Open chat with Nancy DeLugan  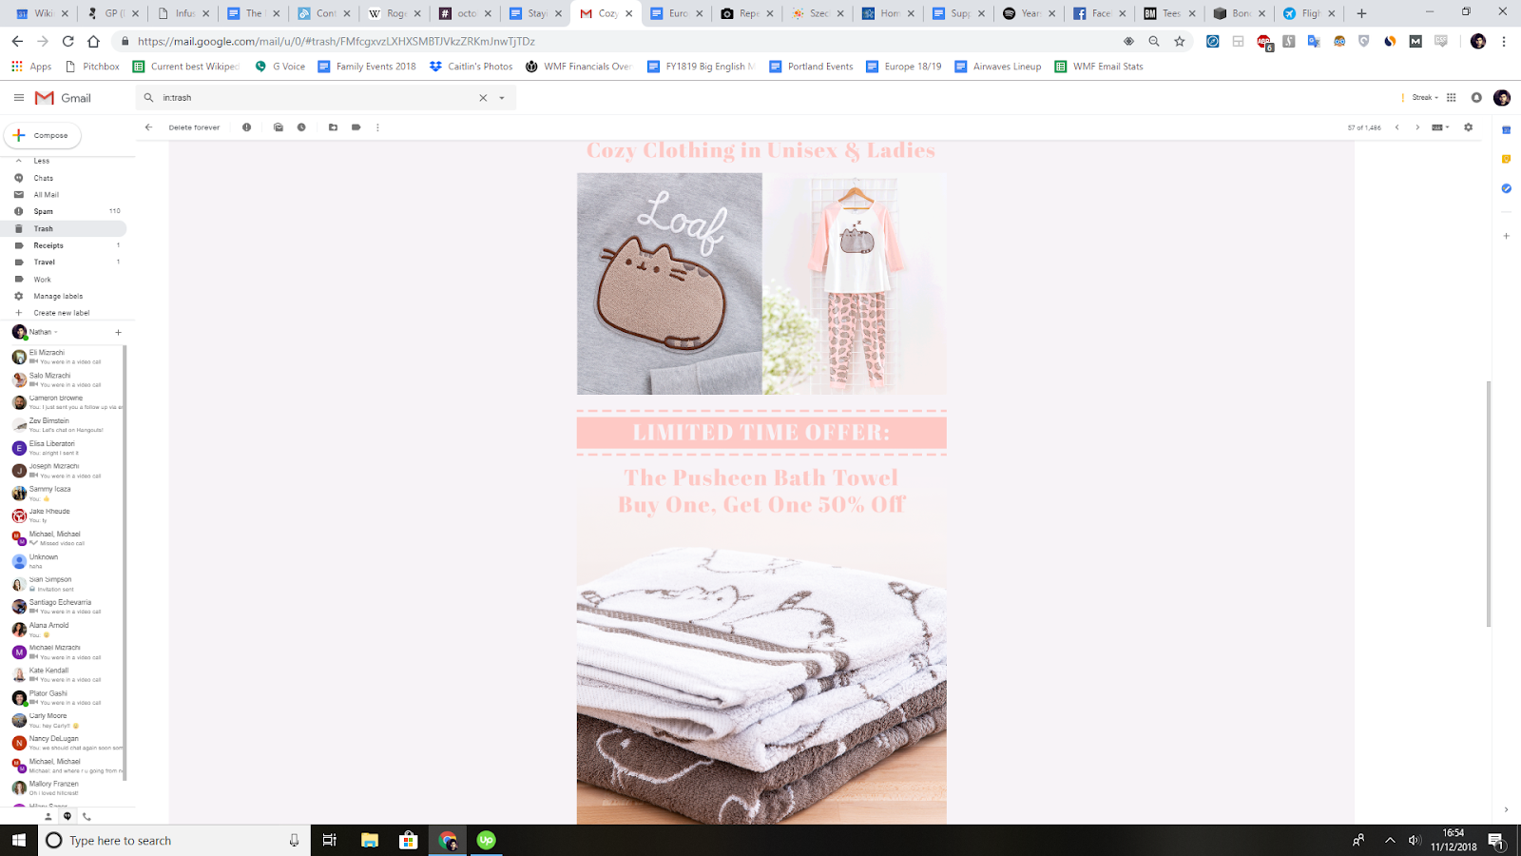[x=63, y=743]
